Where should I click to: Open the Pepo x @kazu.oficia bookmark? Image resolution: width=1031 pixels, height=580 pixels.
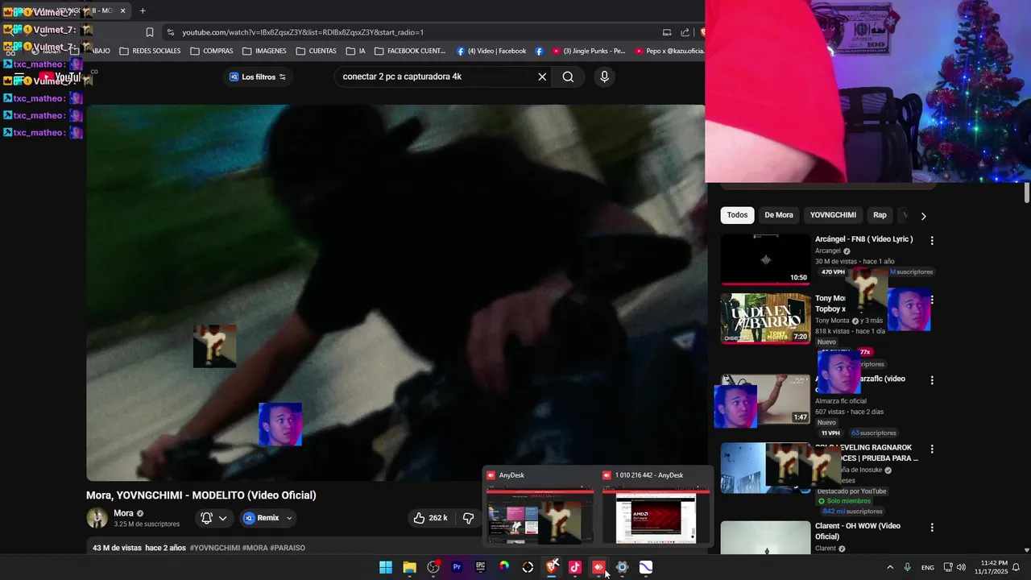[x=669, y=51]
